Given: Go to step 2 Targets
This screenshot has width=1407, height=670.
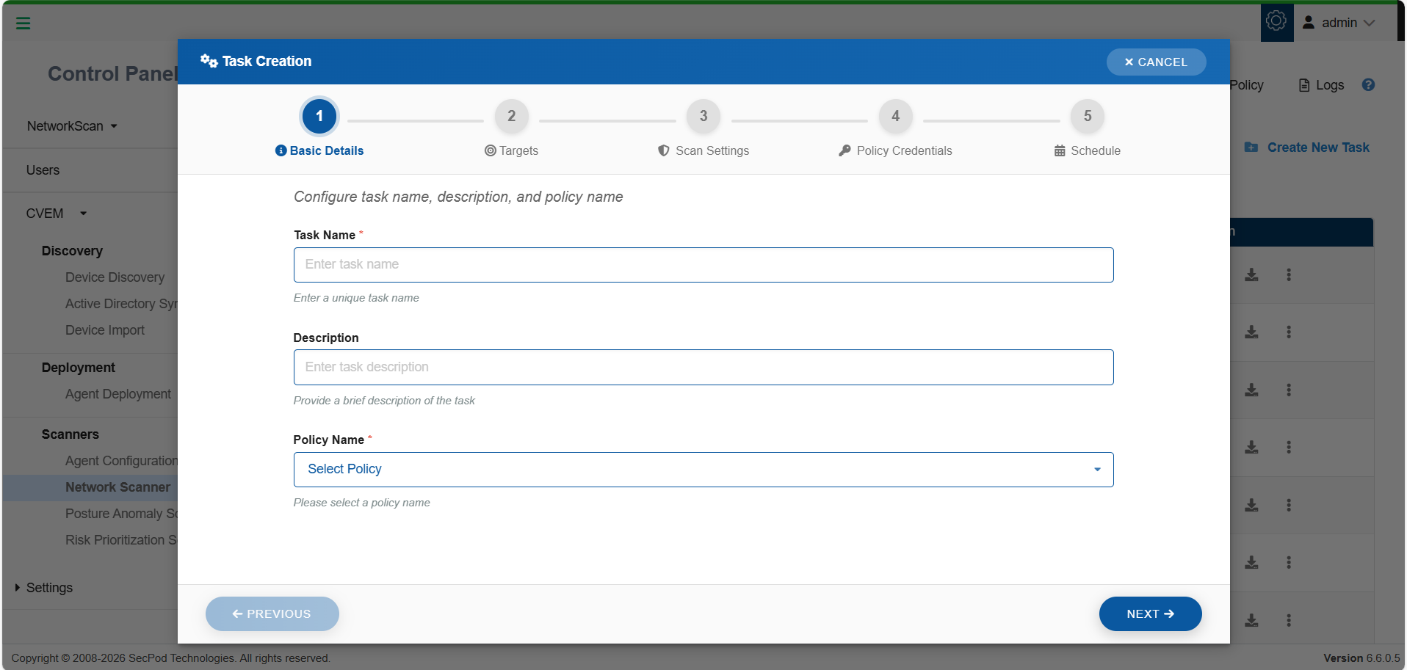Looking at the screenshot, I should click(511, 117).
